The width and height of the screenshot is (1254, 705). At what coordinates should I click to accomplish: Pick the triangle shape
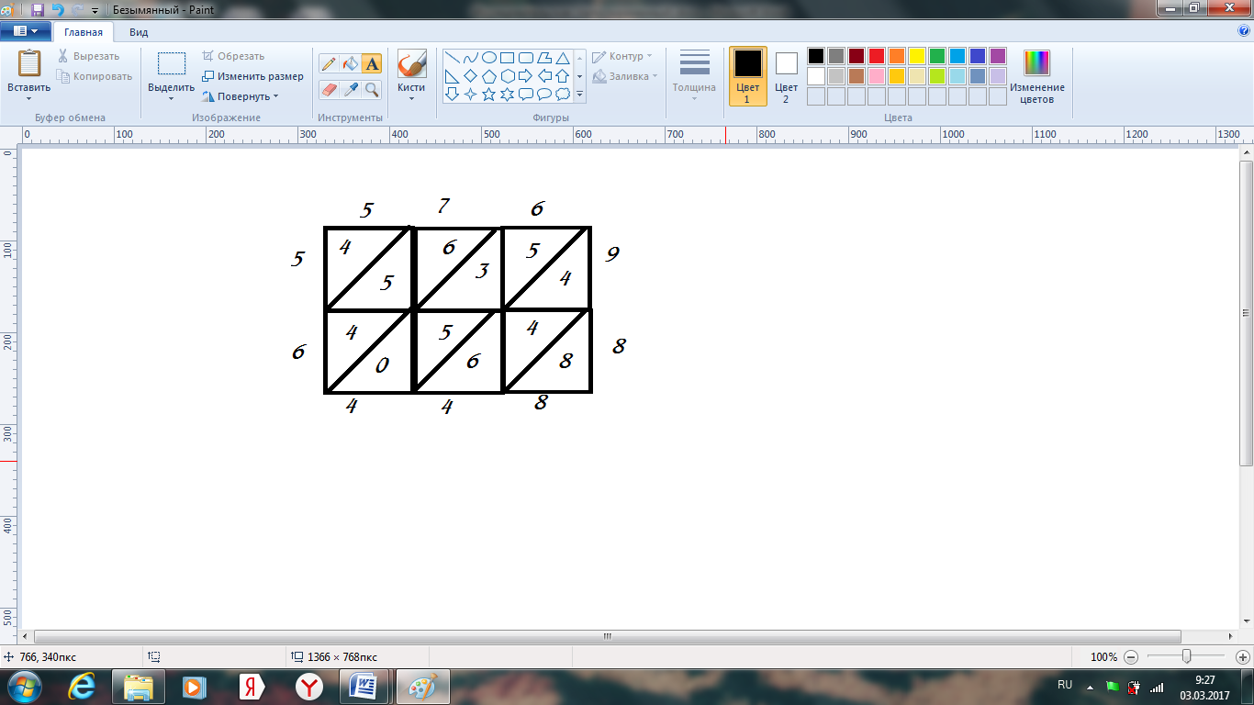pyautogui.click(x=563, y=57)
